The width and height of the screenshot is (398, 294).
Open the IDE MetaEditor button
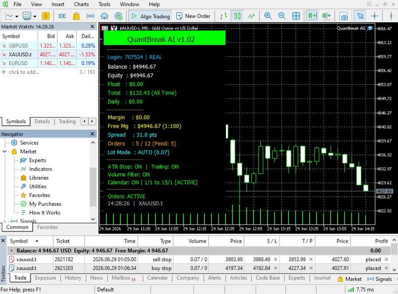tap(62, 16)
